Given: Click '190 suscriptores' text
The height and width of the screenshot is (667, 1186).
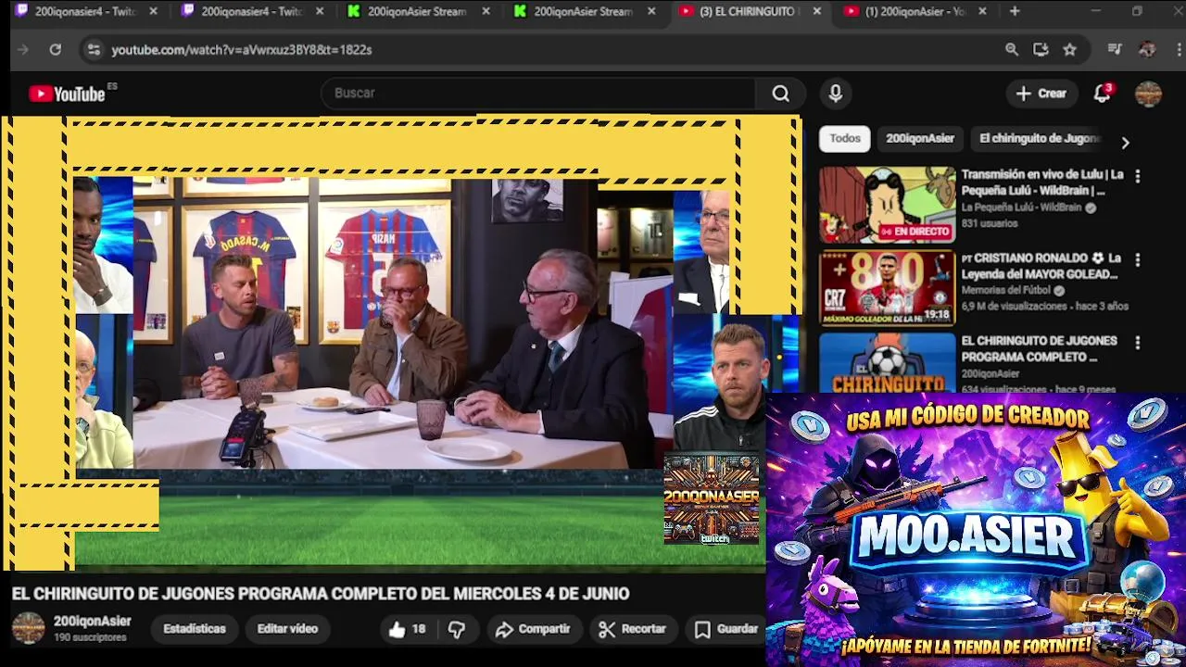Looking at the screenshot, I should point(90,638).
